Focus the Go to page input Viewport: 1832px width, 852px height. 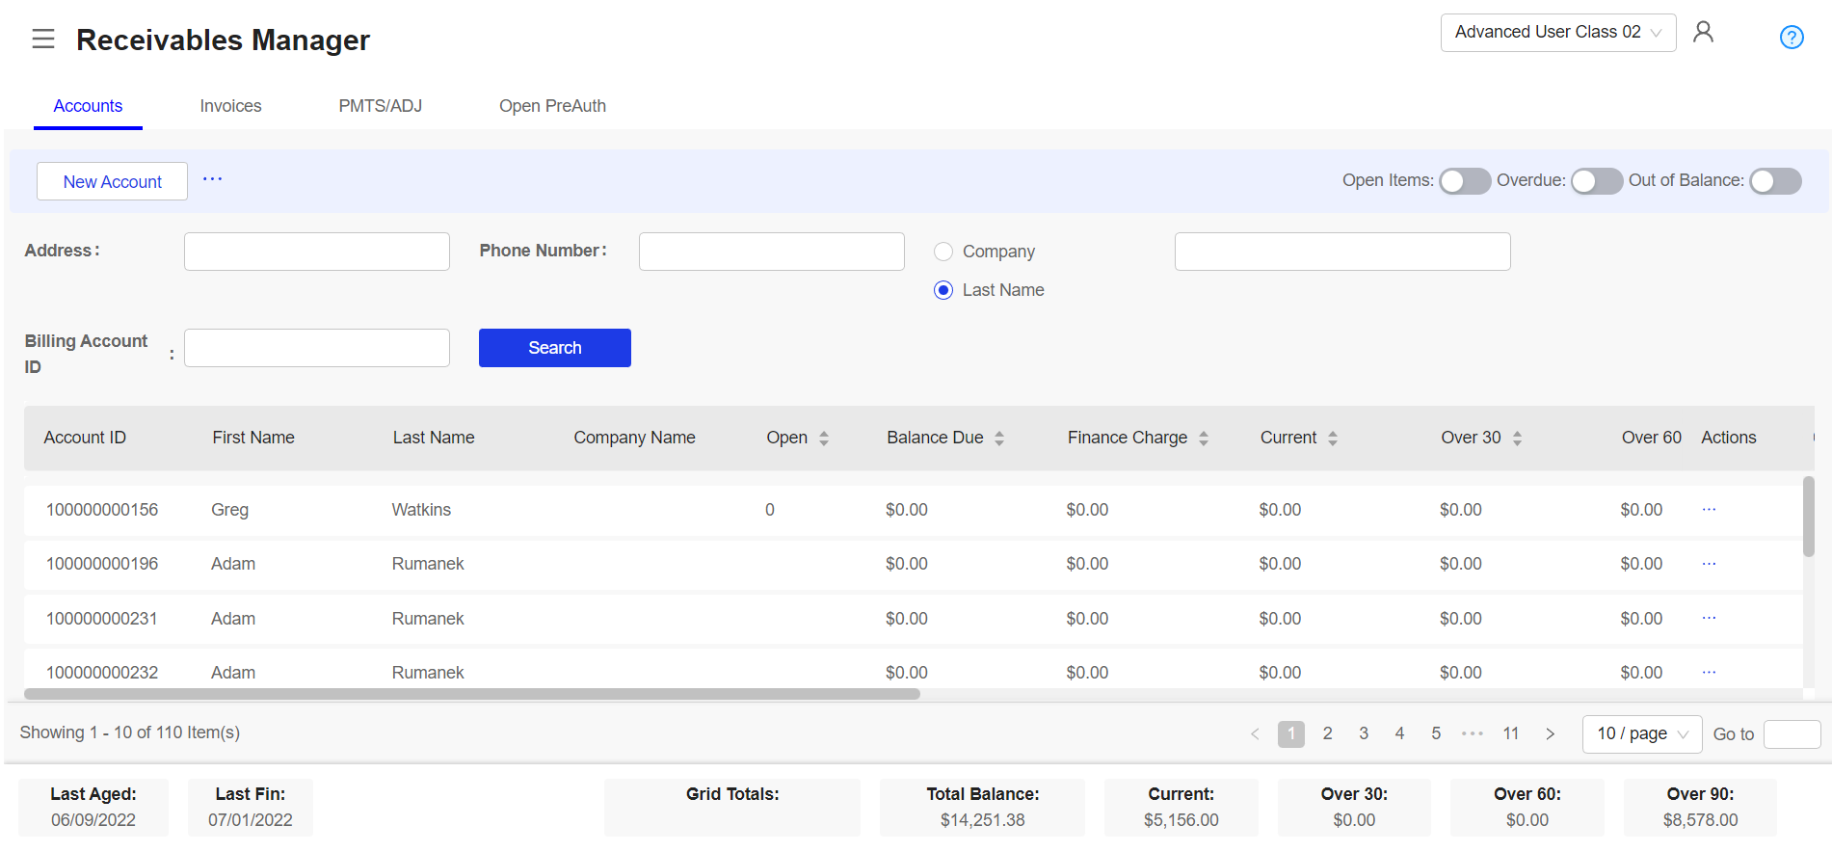[x=1792, y=734]
